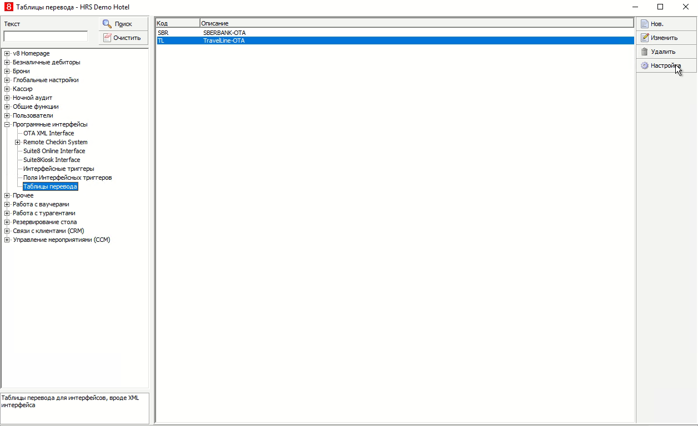This screenshot has height=426, width=698.
Task: Select Общие функции tree label
Action: [x=36, y=106]
